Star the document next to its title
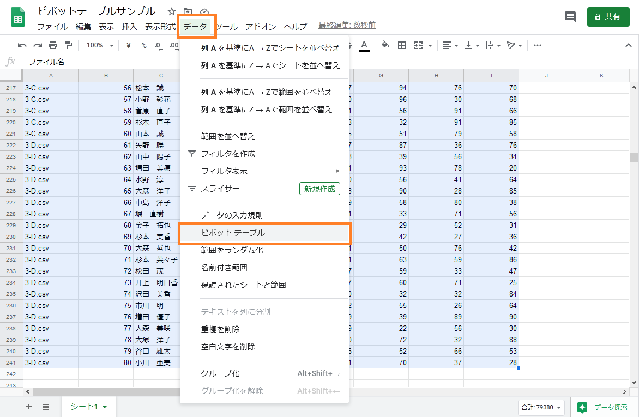The height and width of the screenshot is (417, 639). click(x=171, y=12)
